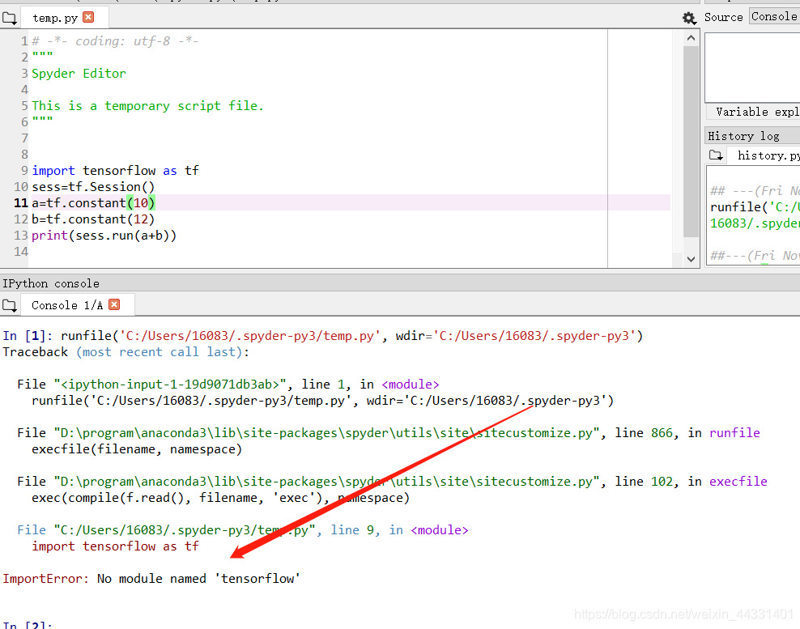Open the editor tab browse icon
Viewport: 800px width, 629px height.
tap(9, 19)
